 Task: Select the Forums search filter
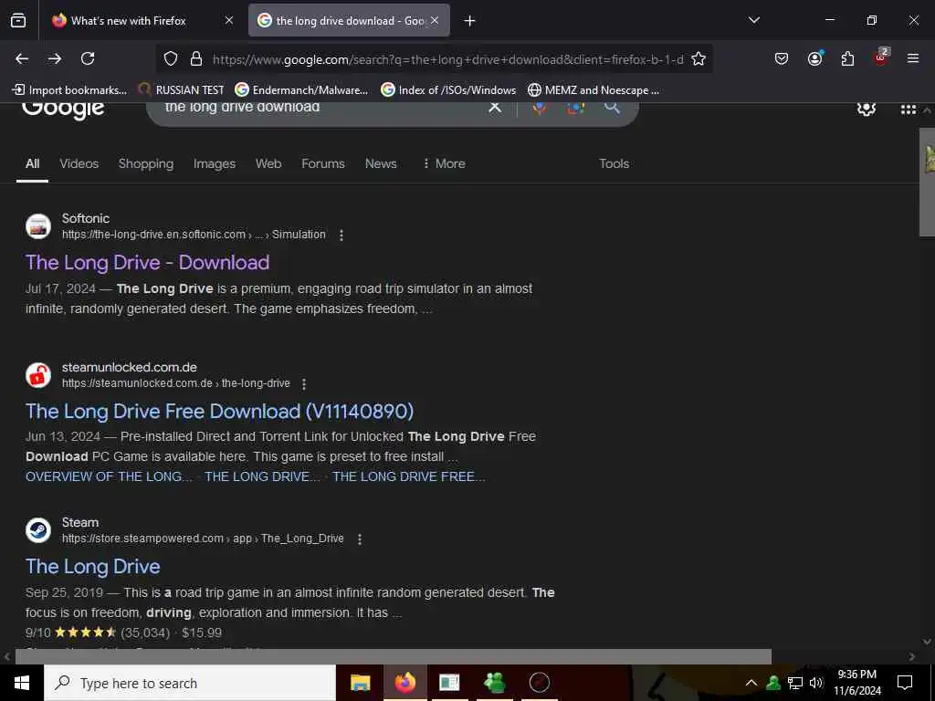coord(322,163)
